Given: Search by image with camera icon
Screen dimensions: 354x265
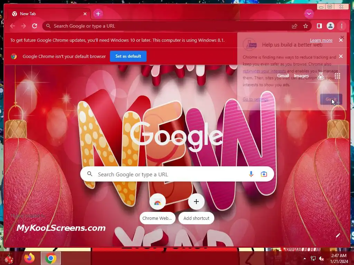Looking at the screenshot, I should (x=264, y=174).
